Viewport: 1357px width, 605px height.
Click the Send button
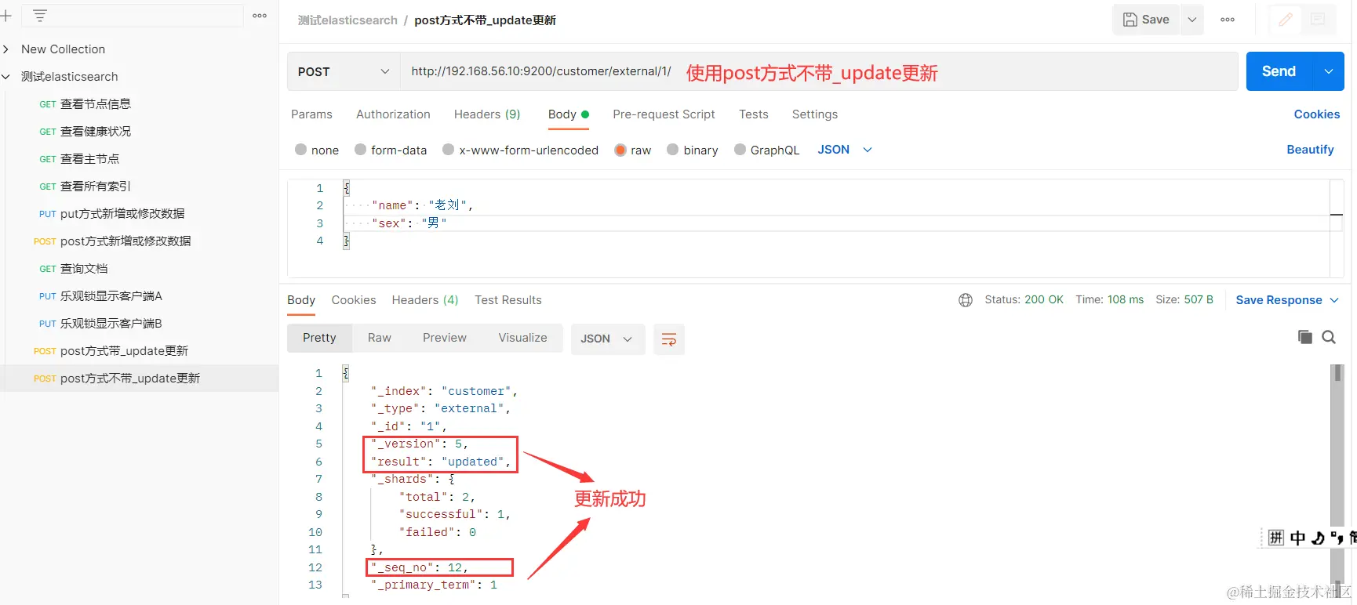tap(1279, 71)
